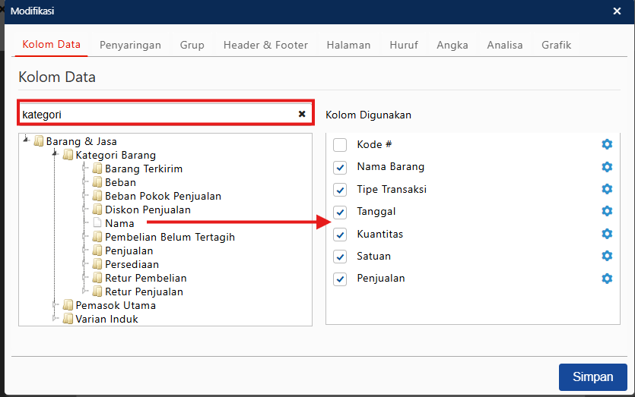Uncheck the Kuantitas checkbox
The height and width of the screenshot is (397, 635).
340,234
